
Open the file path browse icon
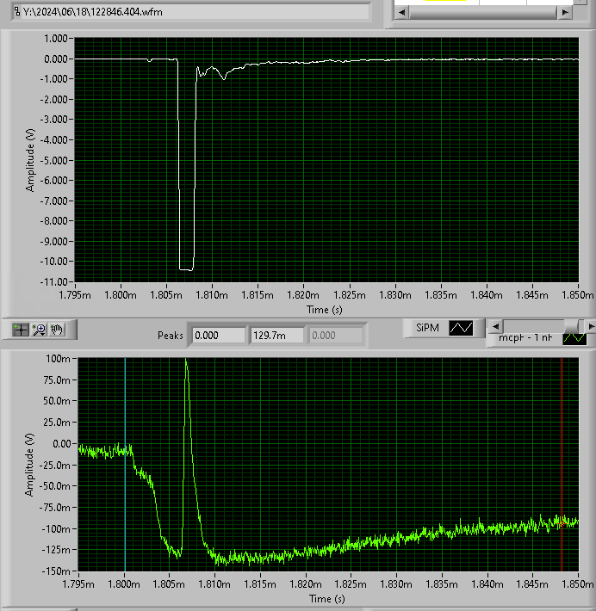pos(16,12)
